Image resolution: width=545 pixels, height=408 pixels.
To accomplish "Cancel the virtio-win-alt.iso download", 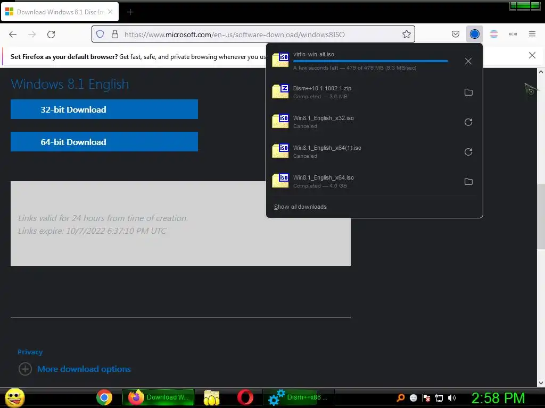I will 468,61.
